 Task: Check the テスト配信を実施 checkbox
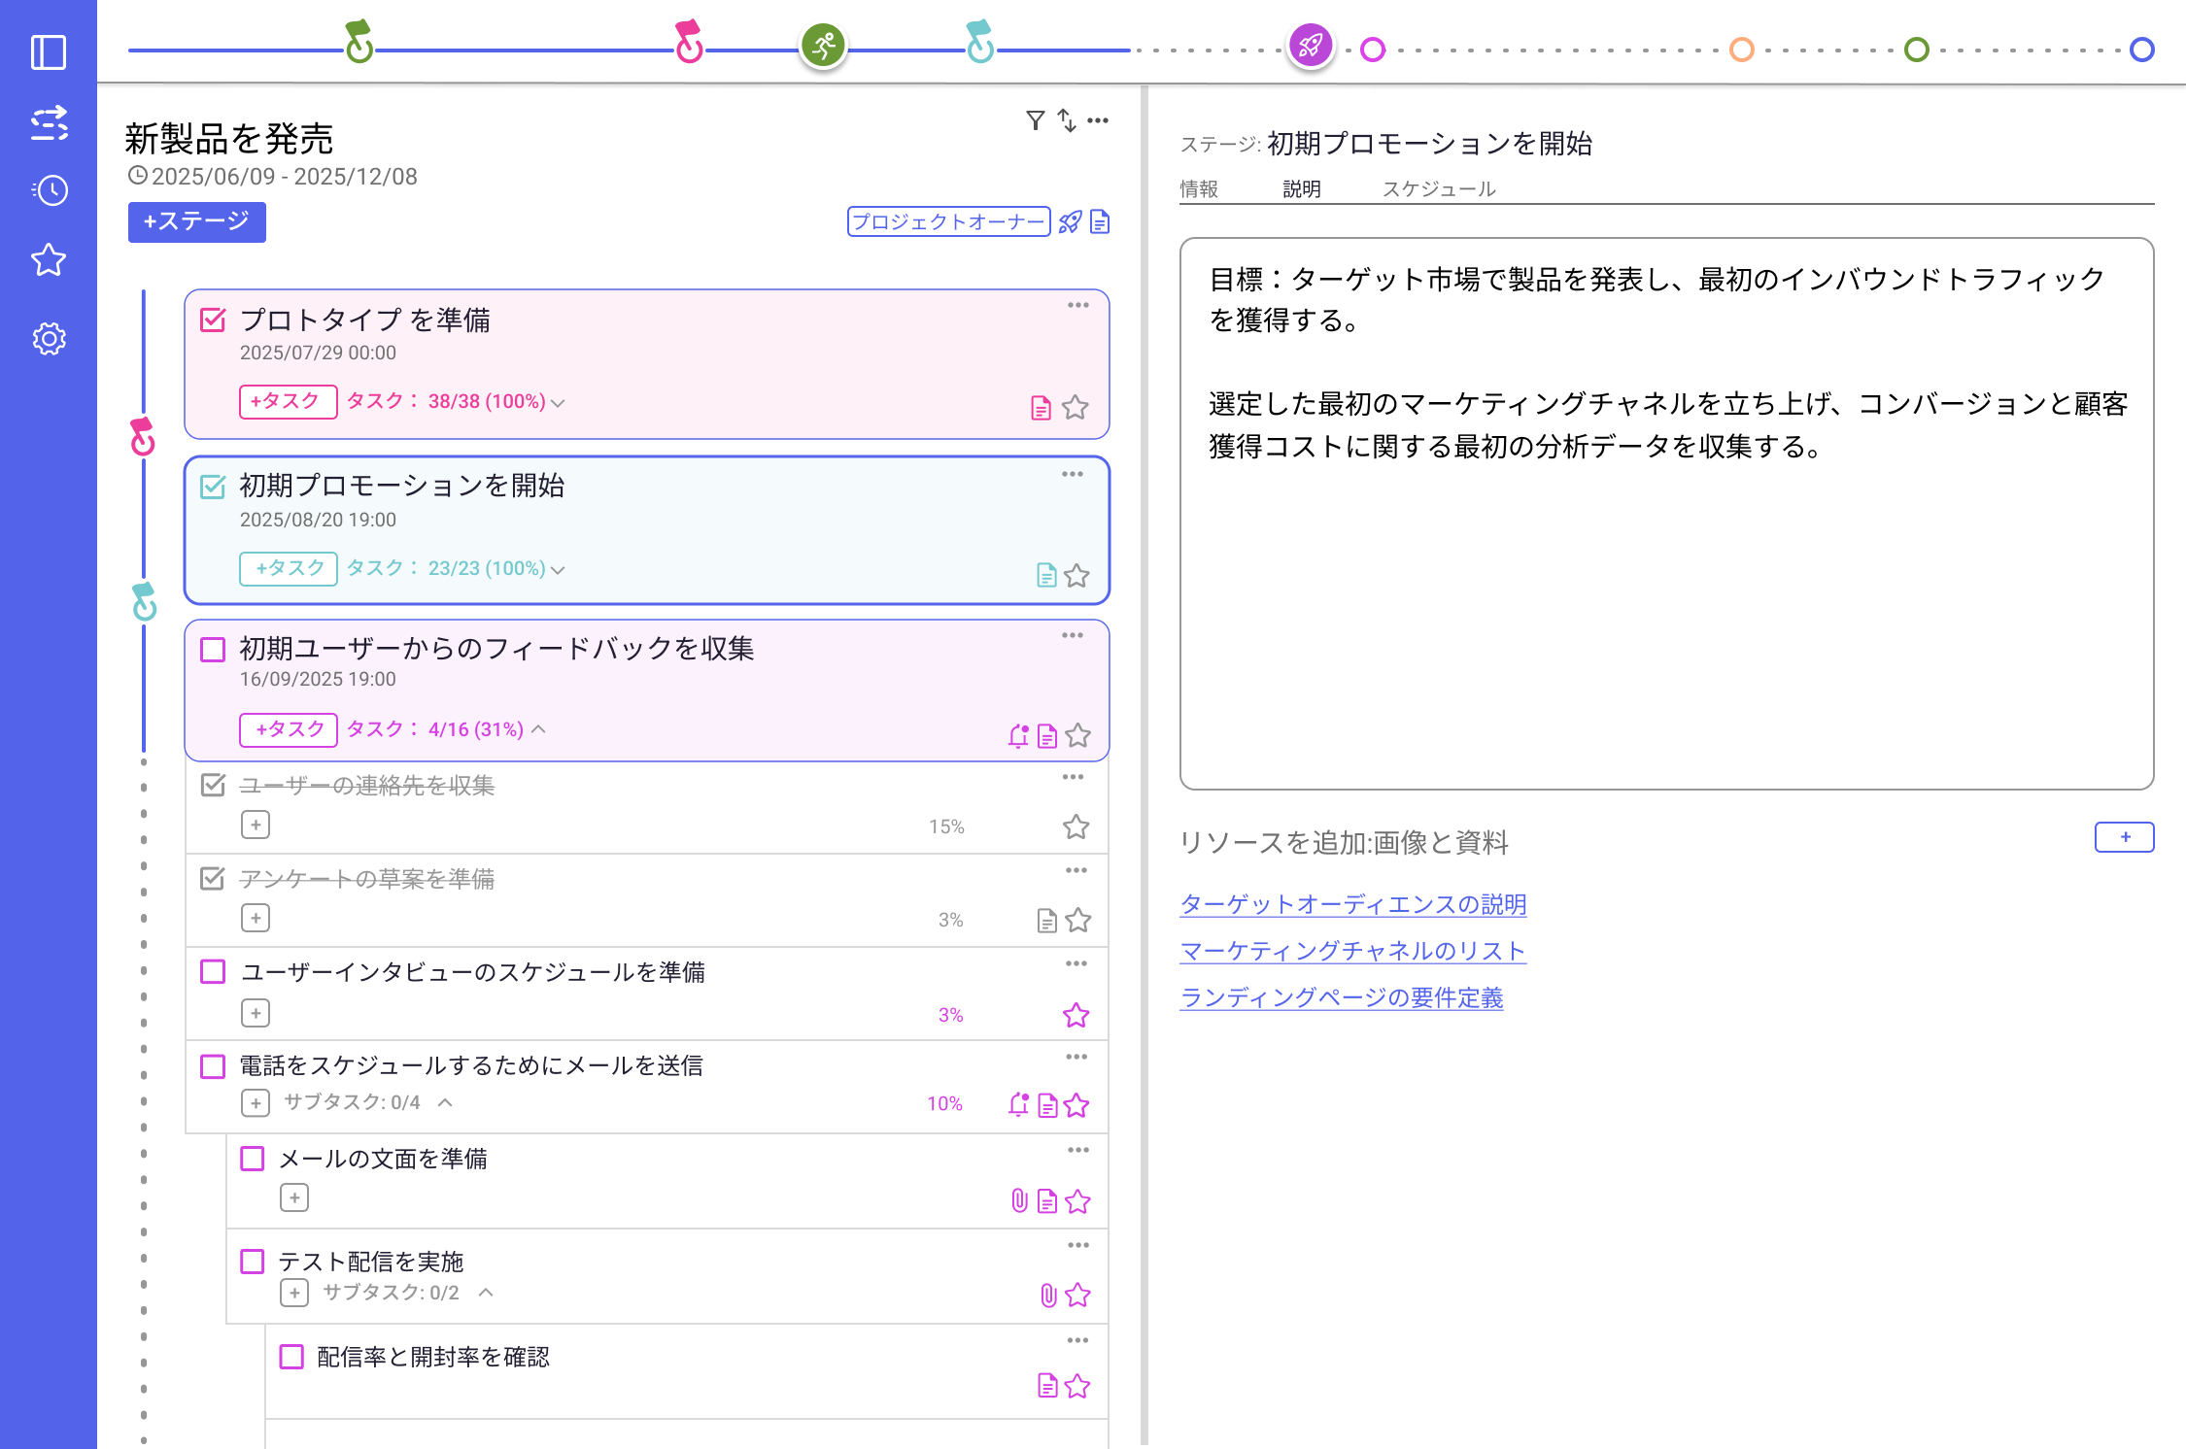click(253, 1262)
